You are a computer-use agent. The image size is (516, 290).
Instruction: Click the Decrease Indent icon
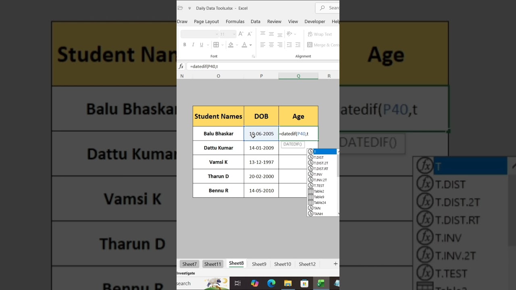(289, 45)
